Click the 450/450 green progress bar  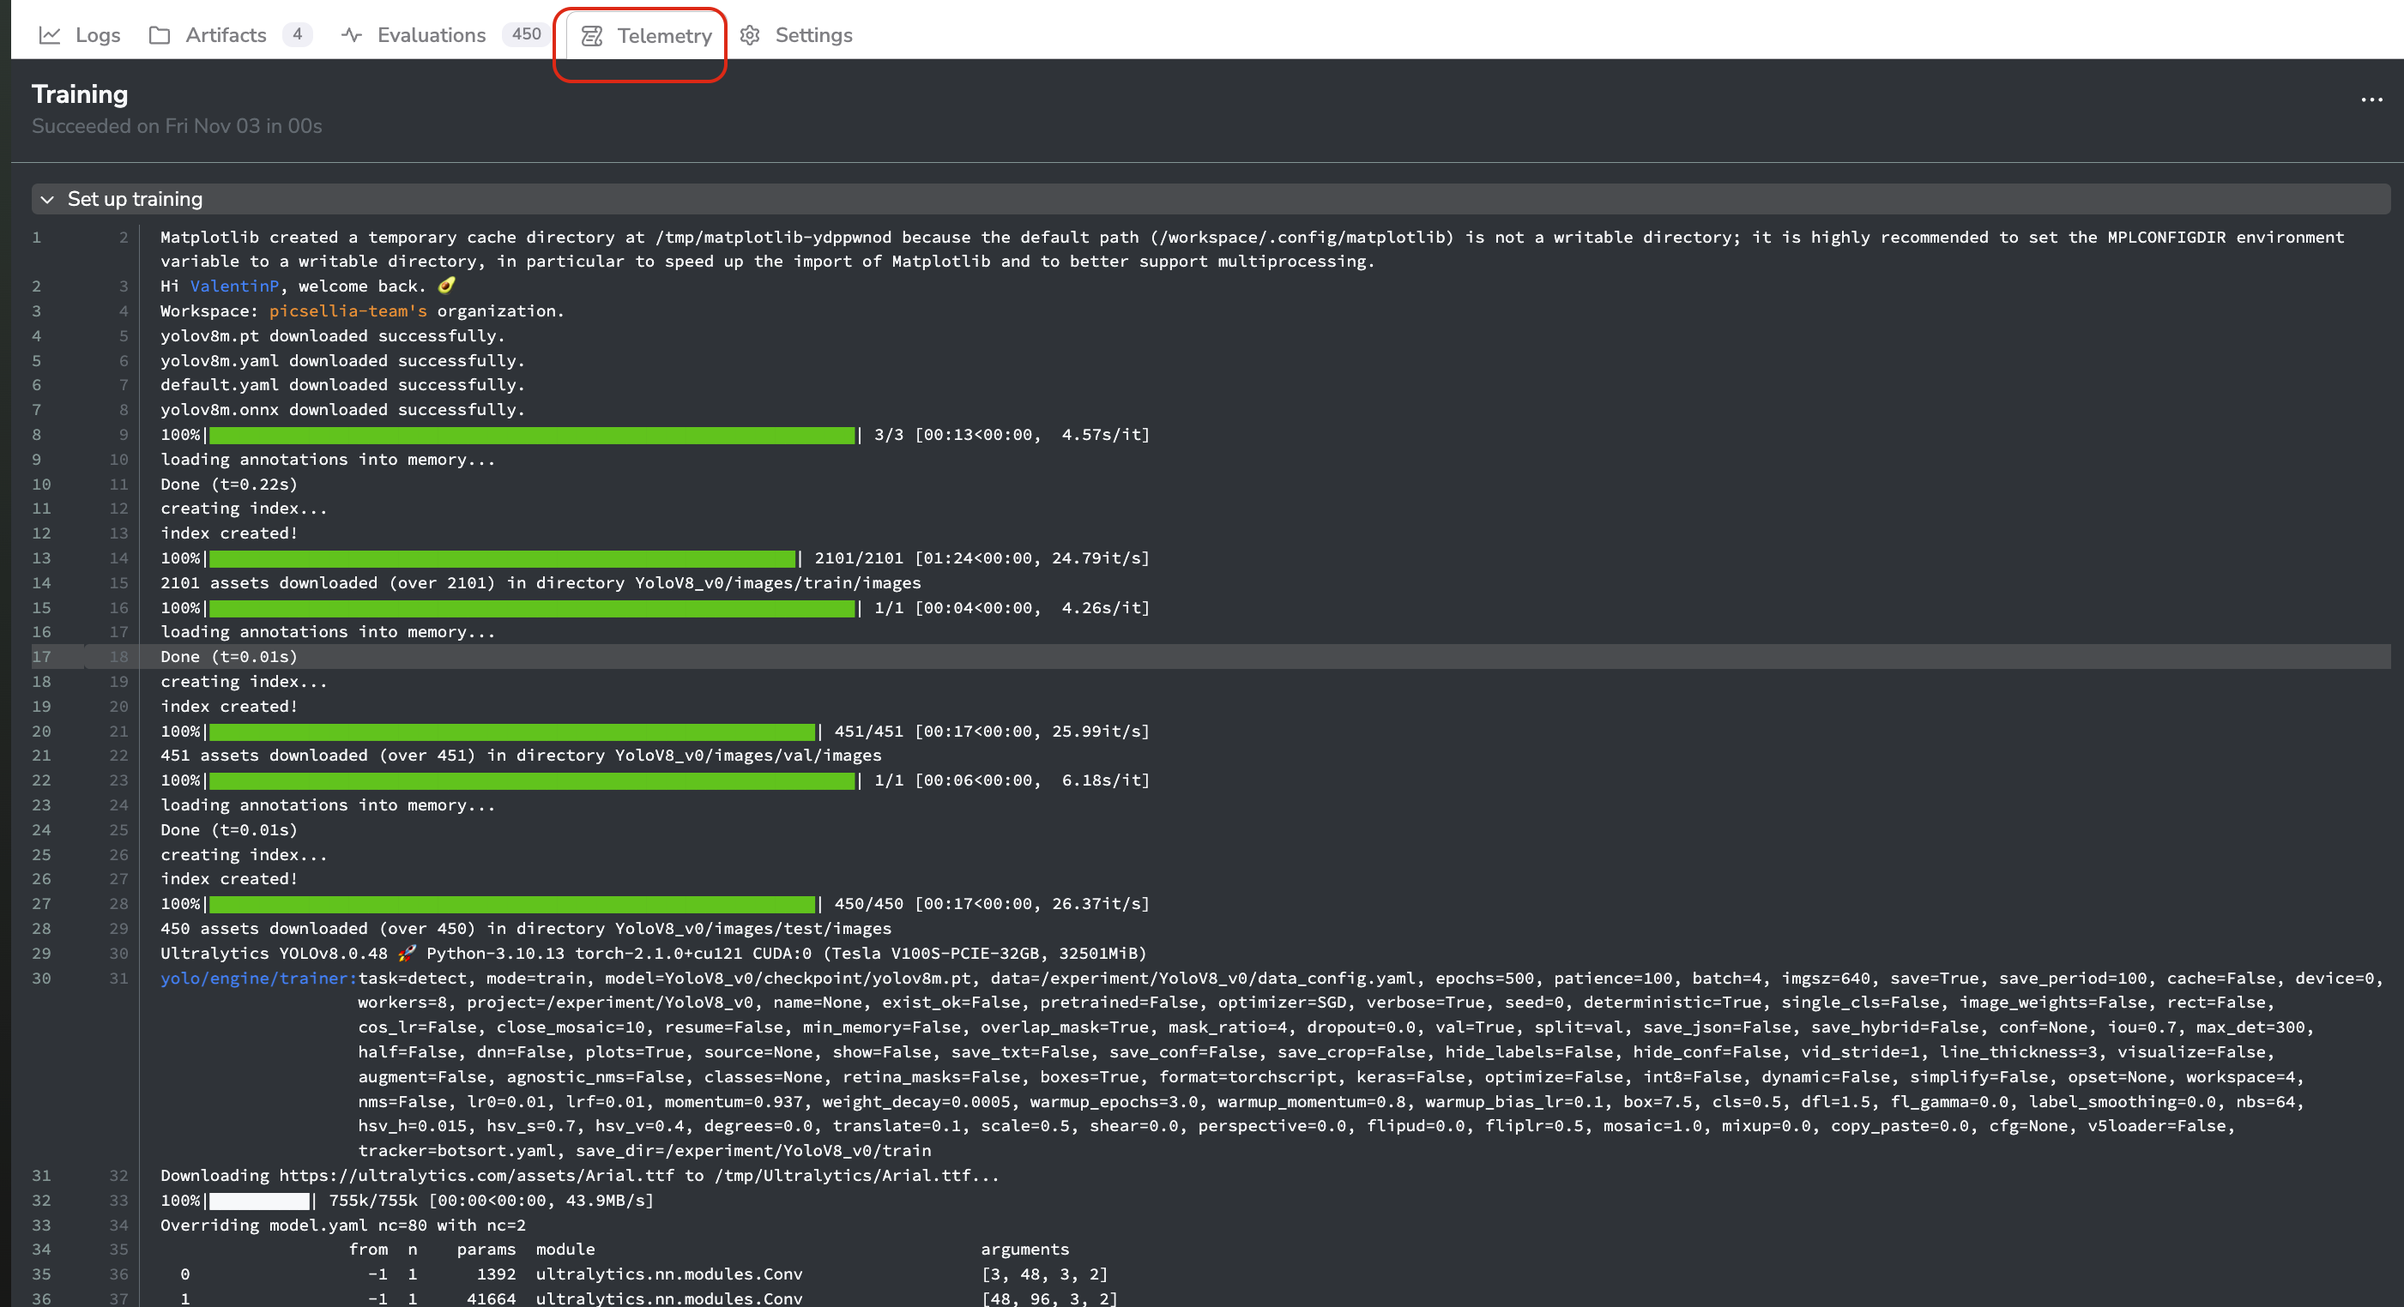[512, 905]
